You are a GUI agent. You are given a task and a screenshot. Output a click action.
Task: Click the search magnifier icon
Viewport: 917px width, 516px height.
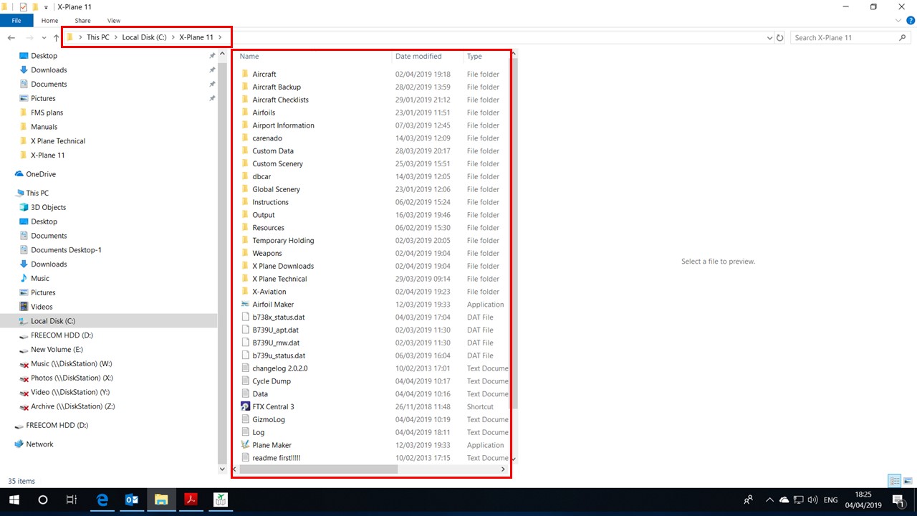[x=903, y=37]
